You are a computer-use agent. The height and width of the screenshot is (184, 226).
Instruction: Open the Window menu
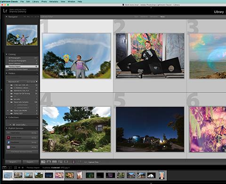72,1
